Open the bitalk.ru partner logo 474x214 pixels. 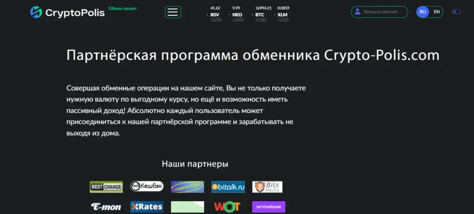click(228, 187)
